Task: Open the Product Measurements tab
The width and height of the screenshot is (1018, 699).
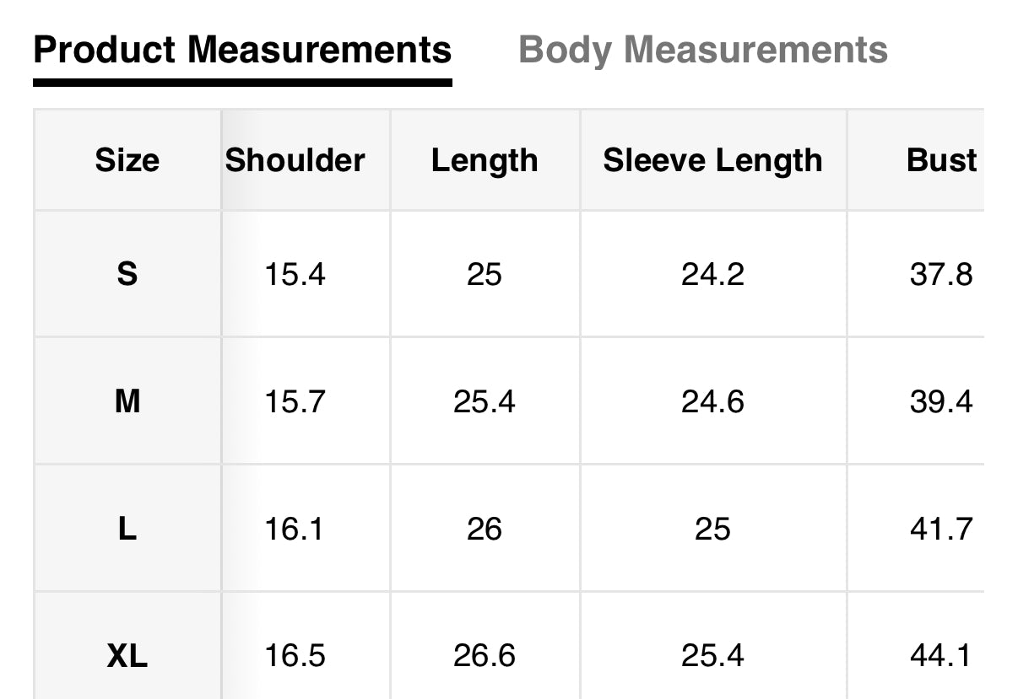Action: click(x=242, y=51)
